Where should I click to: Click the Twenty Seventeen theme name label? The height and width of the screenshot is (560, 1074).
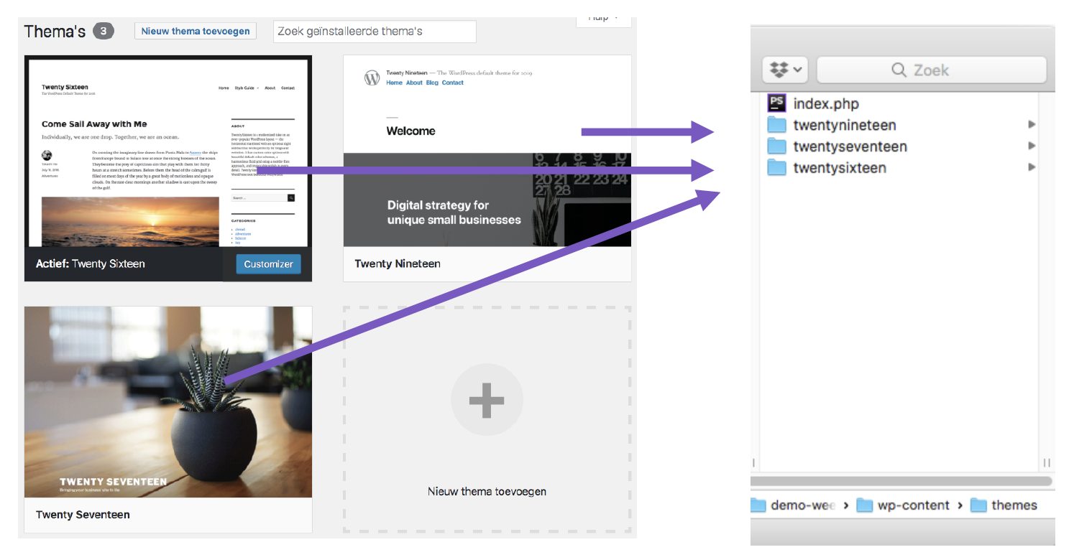tap(83, 515)
